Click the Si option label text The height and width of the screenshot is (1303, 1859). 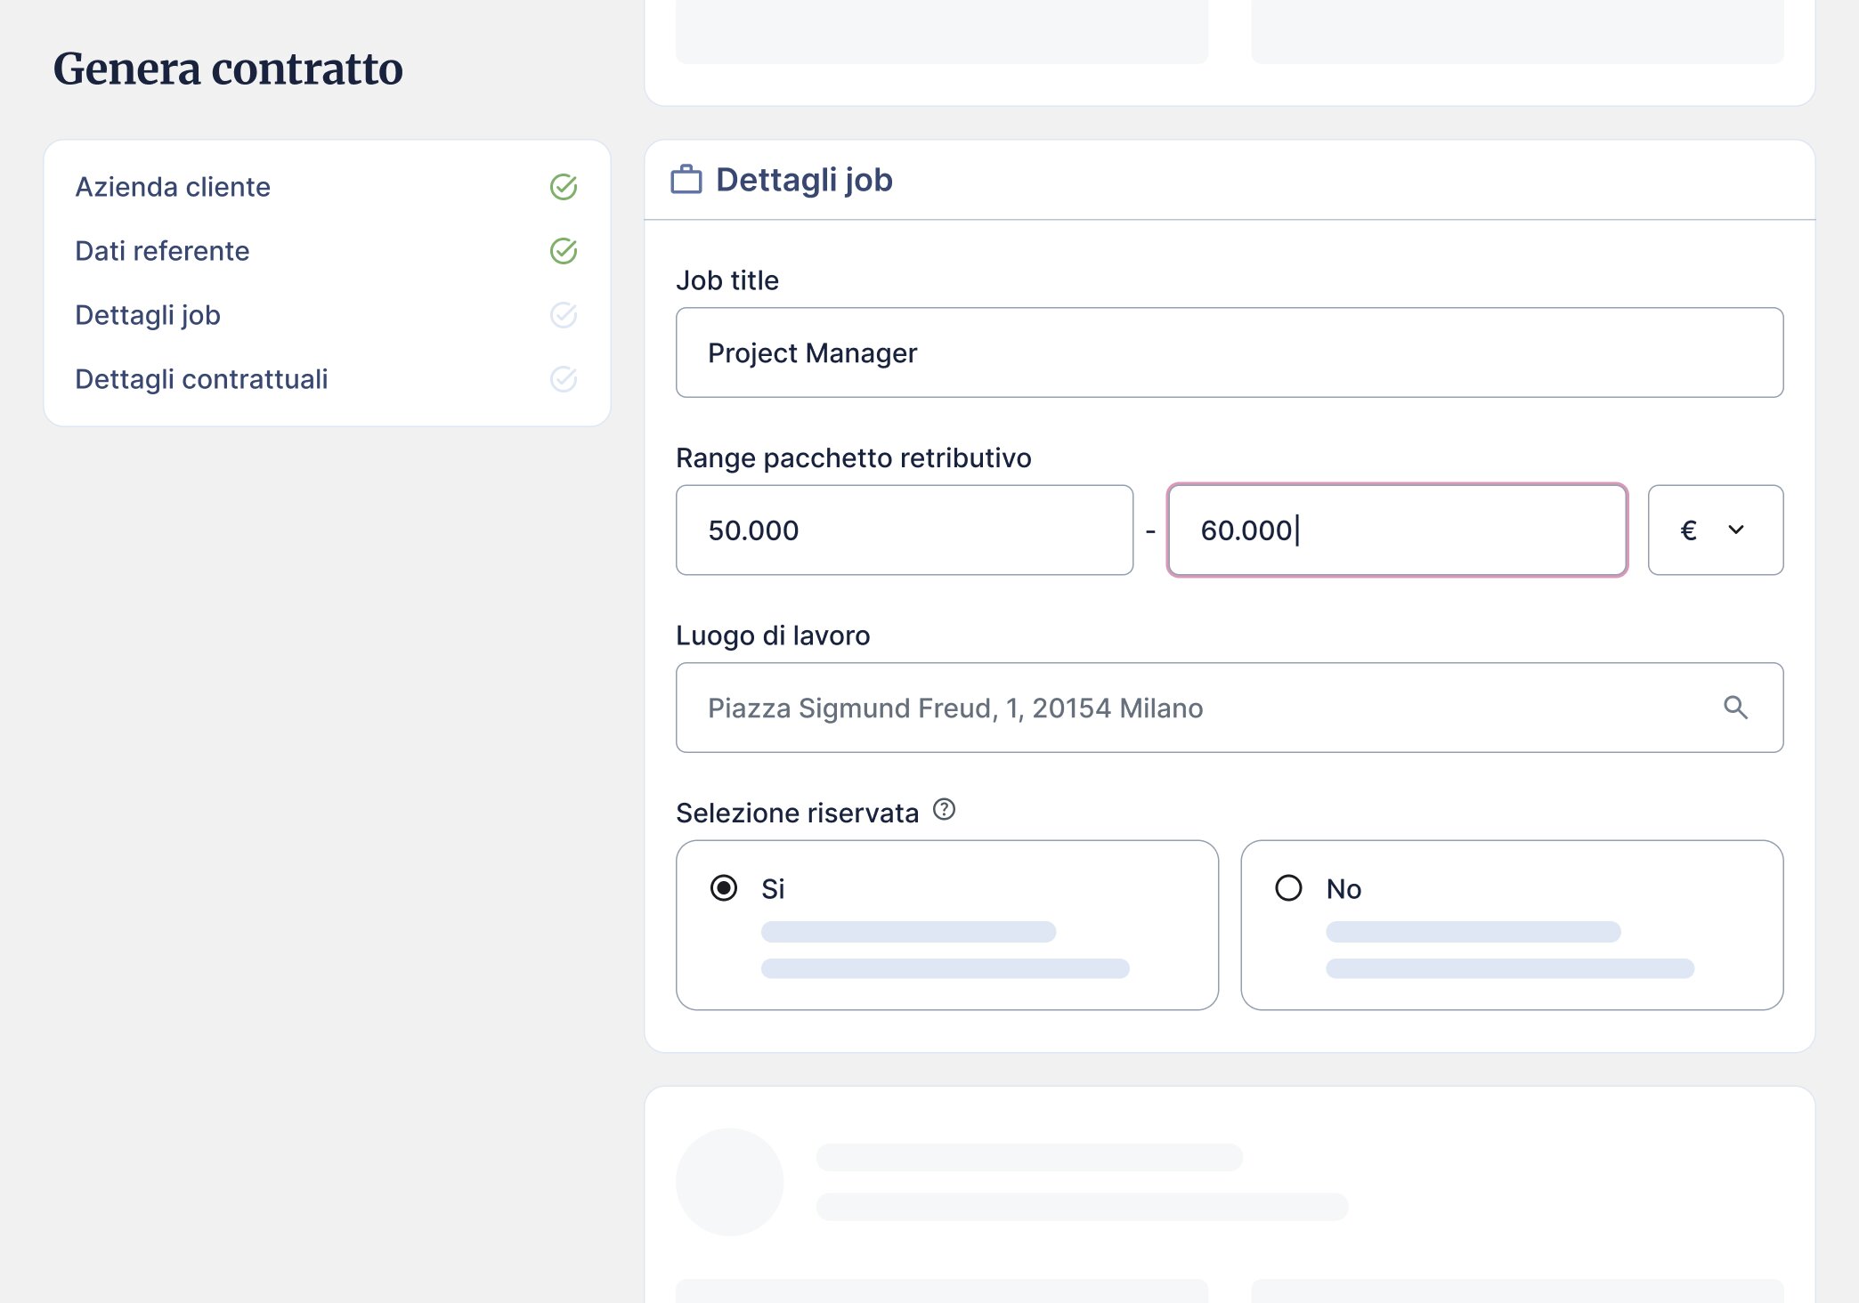coord(773,888)
